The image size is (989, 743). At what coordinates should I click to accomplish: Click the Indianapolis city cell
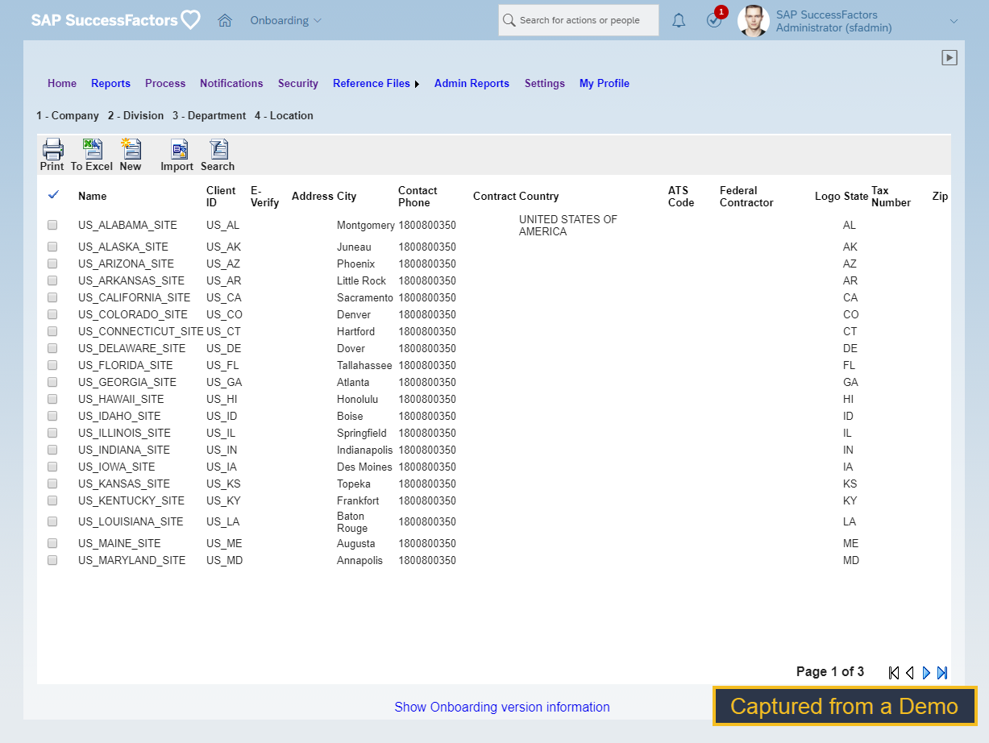tap(365, 450)
